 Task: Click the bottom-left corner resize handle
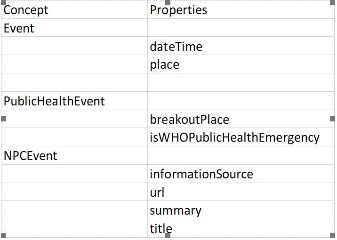pos(3,235)
